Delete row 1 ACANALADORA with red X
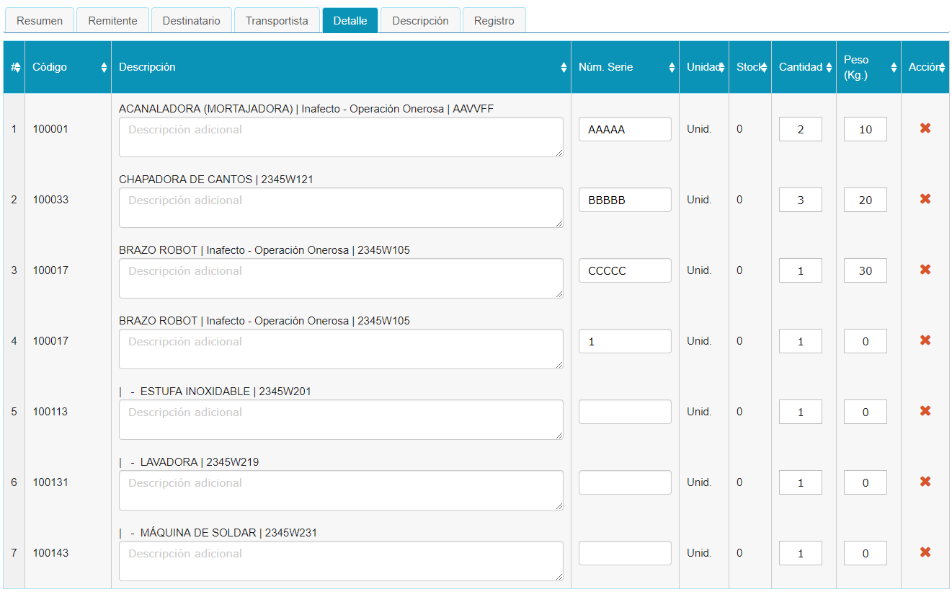The height and width of the screenshot is (592, 952). (925, 128)
